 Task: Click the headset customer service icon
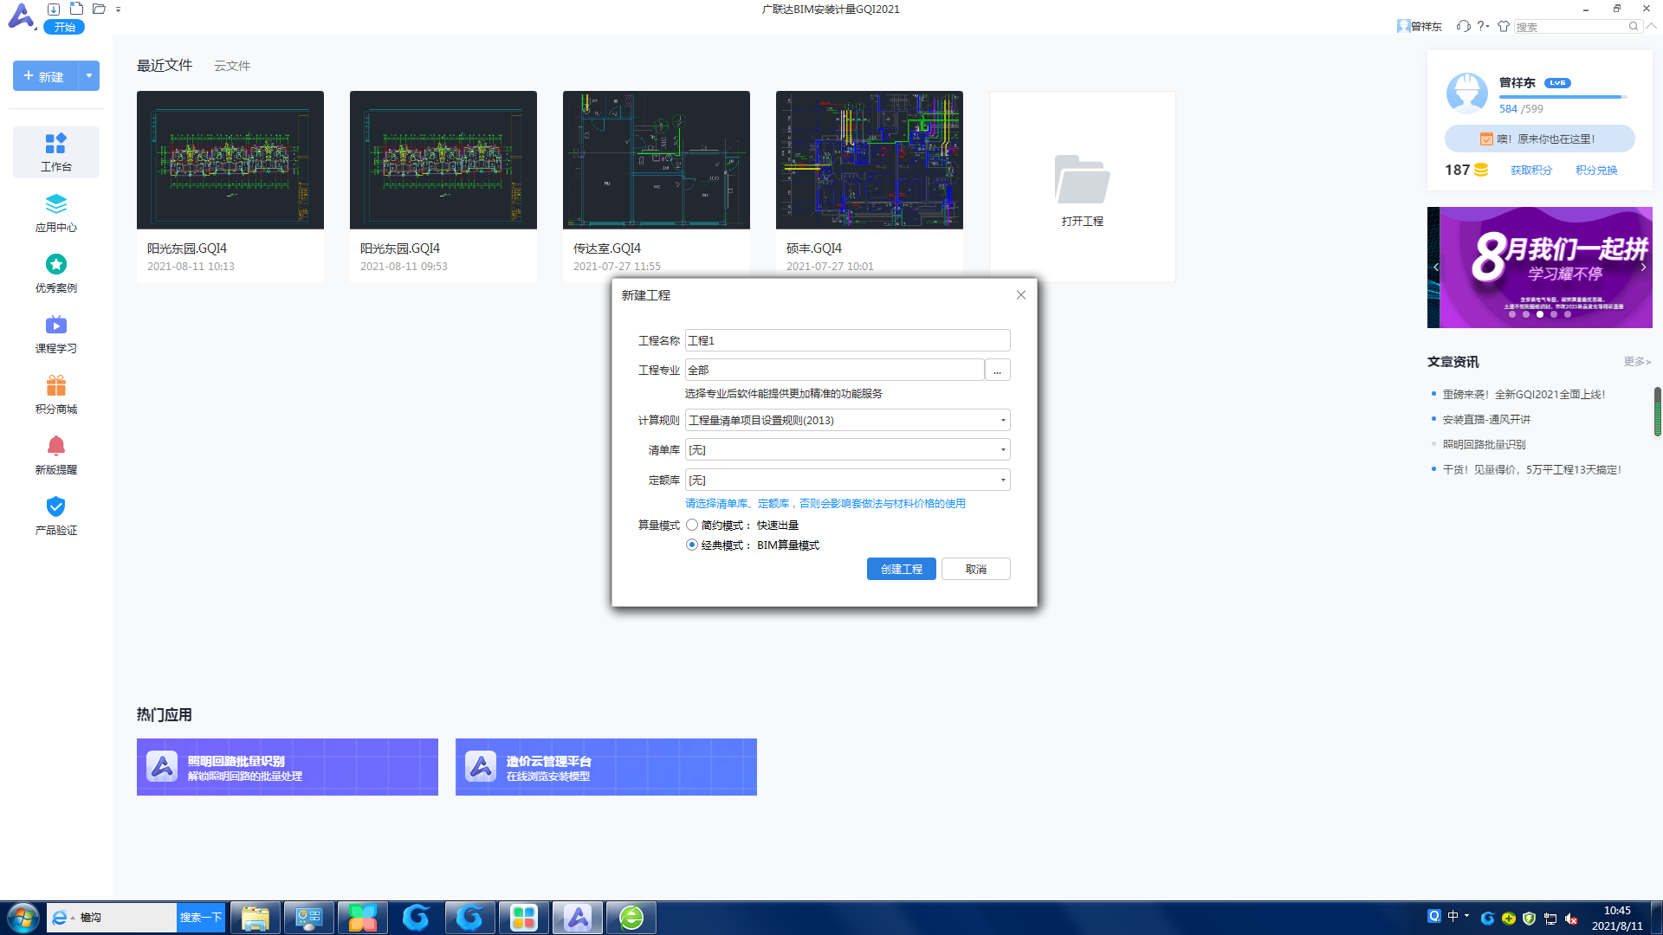coord(1463,26)
